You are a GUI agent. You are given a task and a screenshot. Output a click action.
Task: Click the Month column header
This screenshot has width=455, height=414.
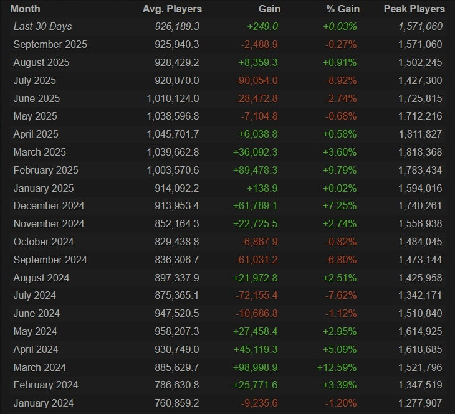[25, 9]
